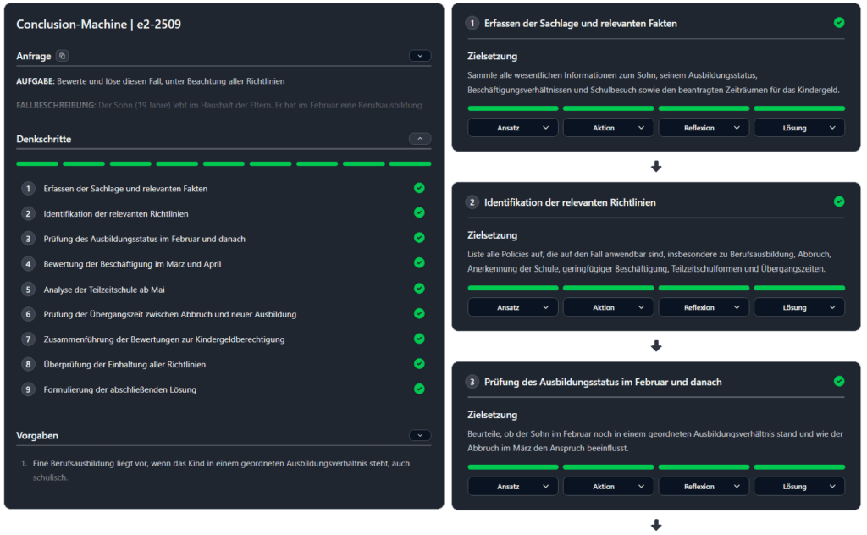
Task: Open Ansatz dropdown in card 1
Action: click(x=513, y=128)
